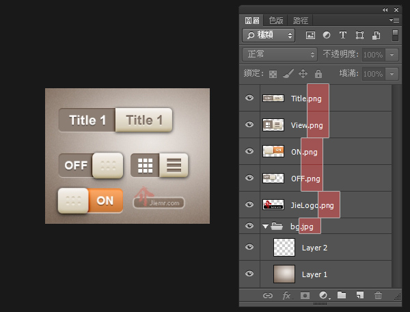Select the Layer 2 name

(x=314, y=248)
